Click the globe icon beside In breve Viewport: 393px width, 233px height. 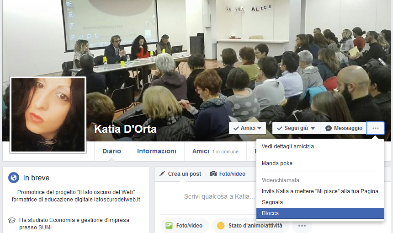click(x=14, y=178)
